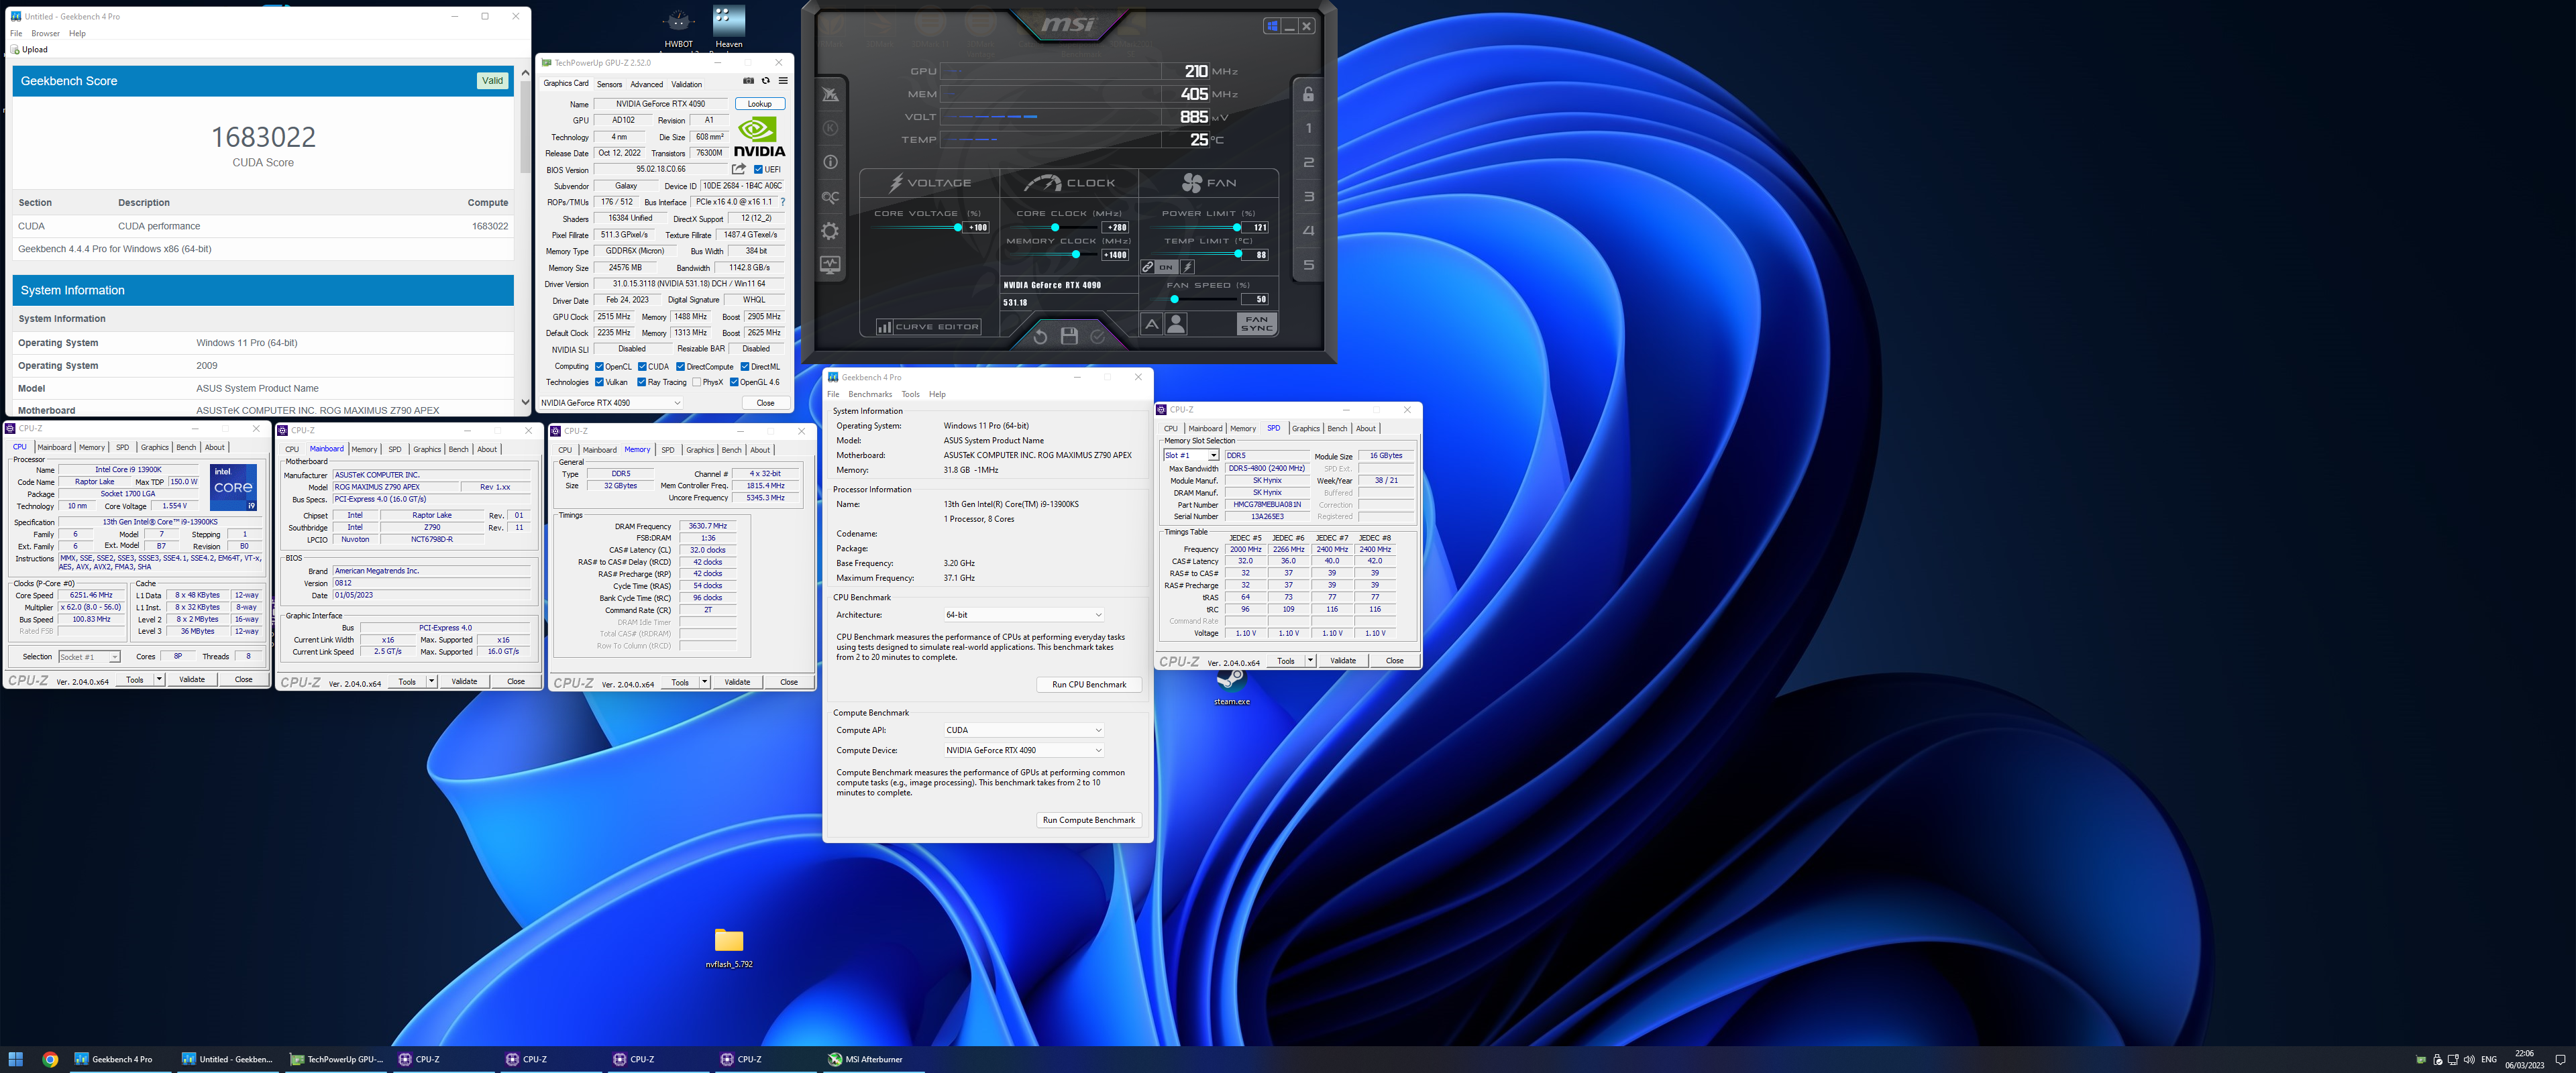Switch to Advanced tab in GPU-Z
Screen dimensions: 2576x1073
point(646,84)
